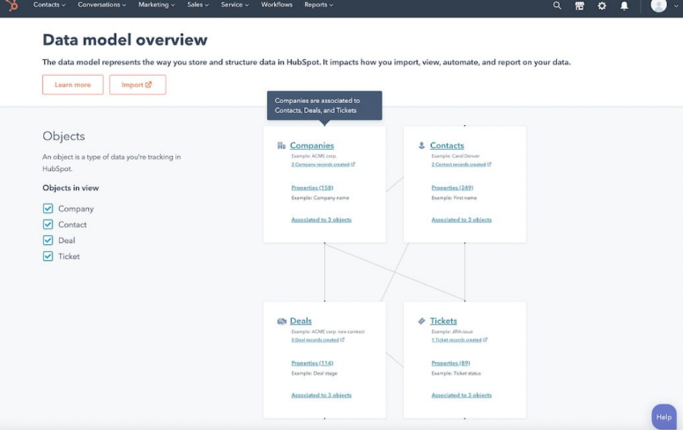Open the notifications bell
The image size is (683, 430).
pyautogui.click(x=624, y=5)
